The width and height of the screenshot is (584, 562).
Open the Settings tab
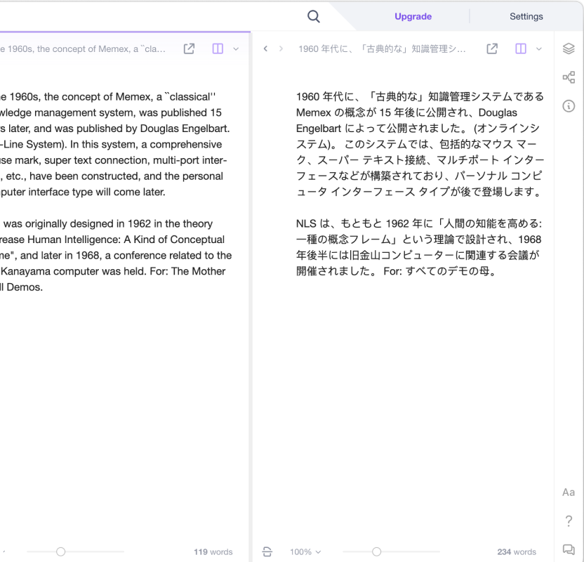pyautogui.click(x=526, y=16)
